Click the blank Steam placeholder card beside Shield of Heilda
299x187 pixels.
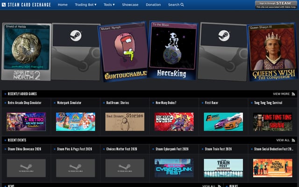click(76, 52)
